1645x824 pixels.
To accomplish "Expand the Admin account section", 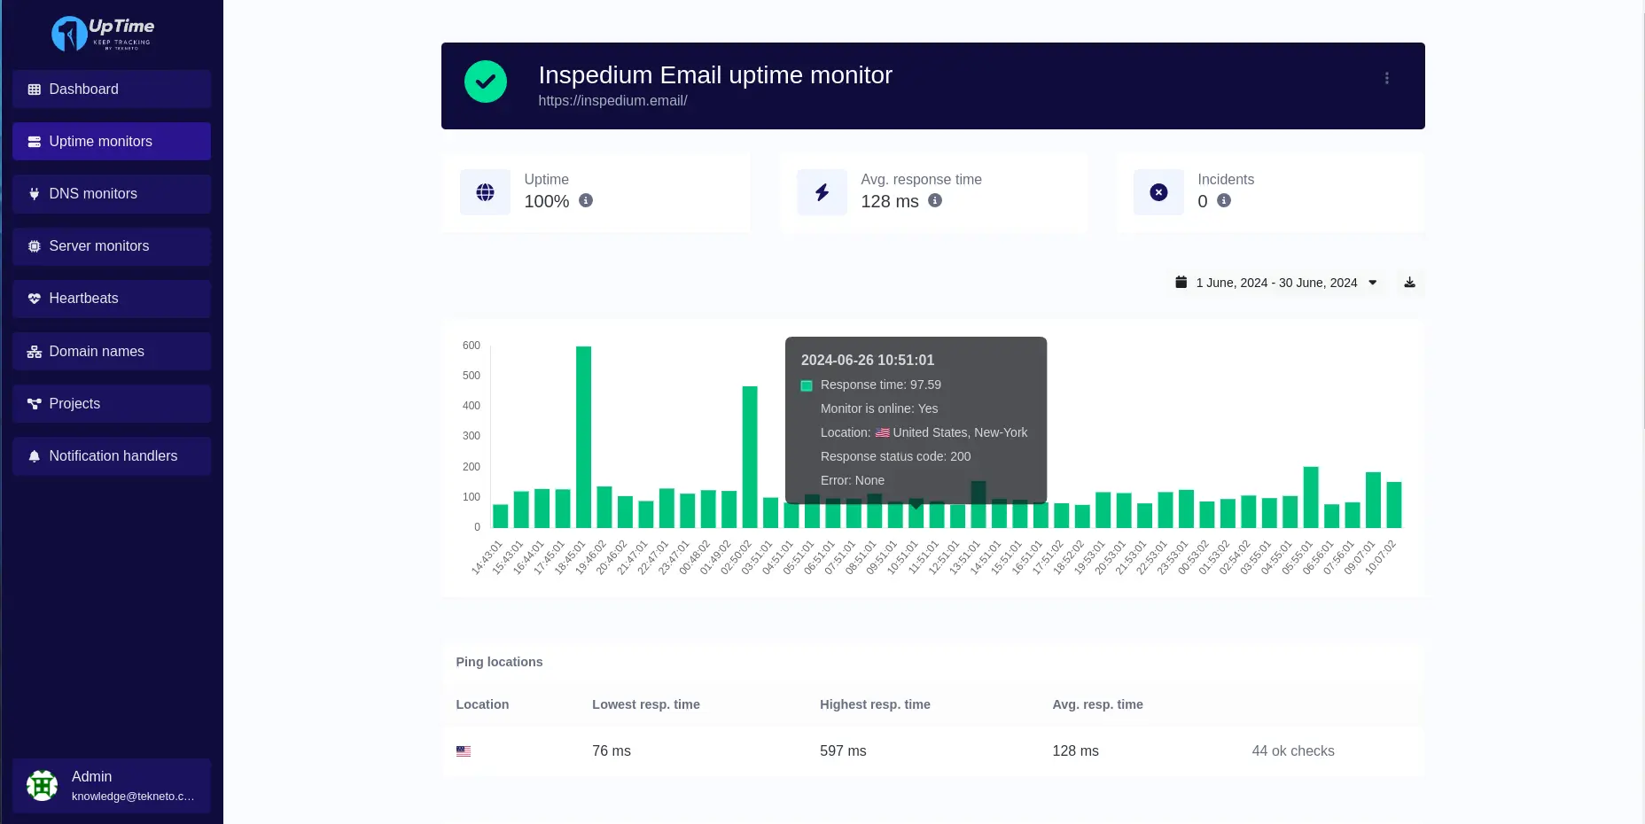I will pos(111,786).
